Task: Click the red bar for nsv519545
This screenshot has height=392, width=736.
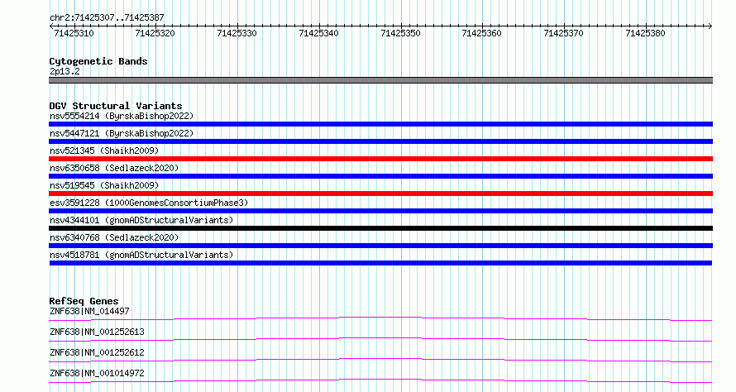Action: [x=380, y=194]
